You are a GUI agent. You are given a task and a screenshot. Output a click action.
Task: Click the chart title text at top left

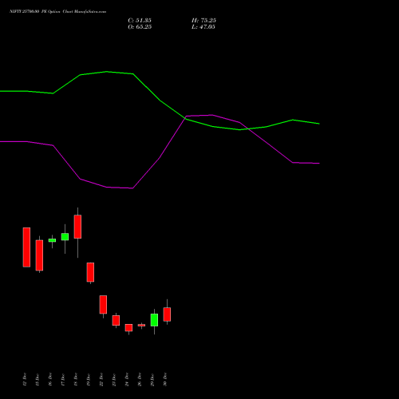click(x=57, y=11)
